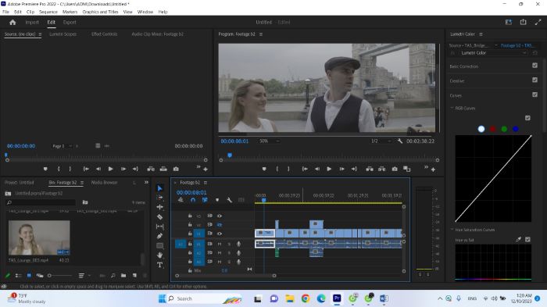
Task: Select the white luma curve swatch
Action: pos(481,129)
